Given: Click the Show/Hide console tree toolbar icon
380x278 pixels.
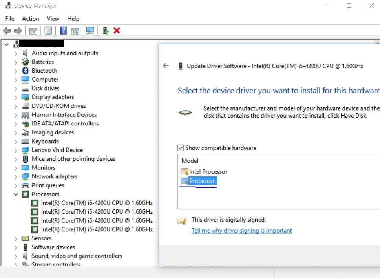Looking at the screenshot, I should tap(33, 31).
